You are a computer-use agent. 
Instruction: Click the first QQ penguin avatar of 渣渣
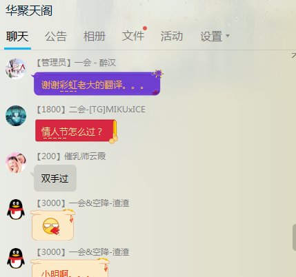(x=16, y=209)
